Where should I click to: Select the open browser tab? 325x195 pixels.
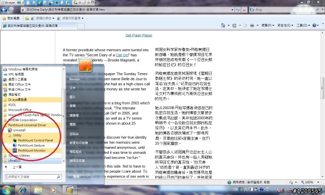[39, 26]
